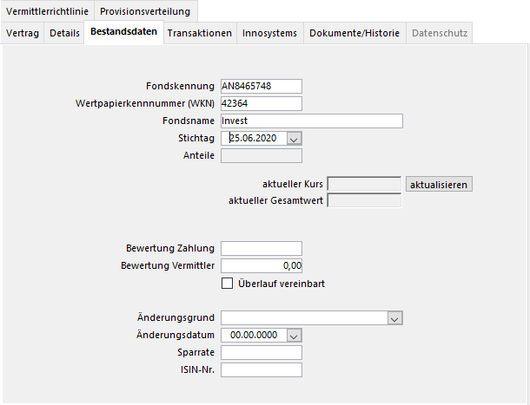Enable the Überlauf vereinbart checkbox
The height and width of the screenshot is (405, 530).
tap(229, 284)
